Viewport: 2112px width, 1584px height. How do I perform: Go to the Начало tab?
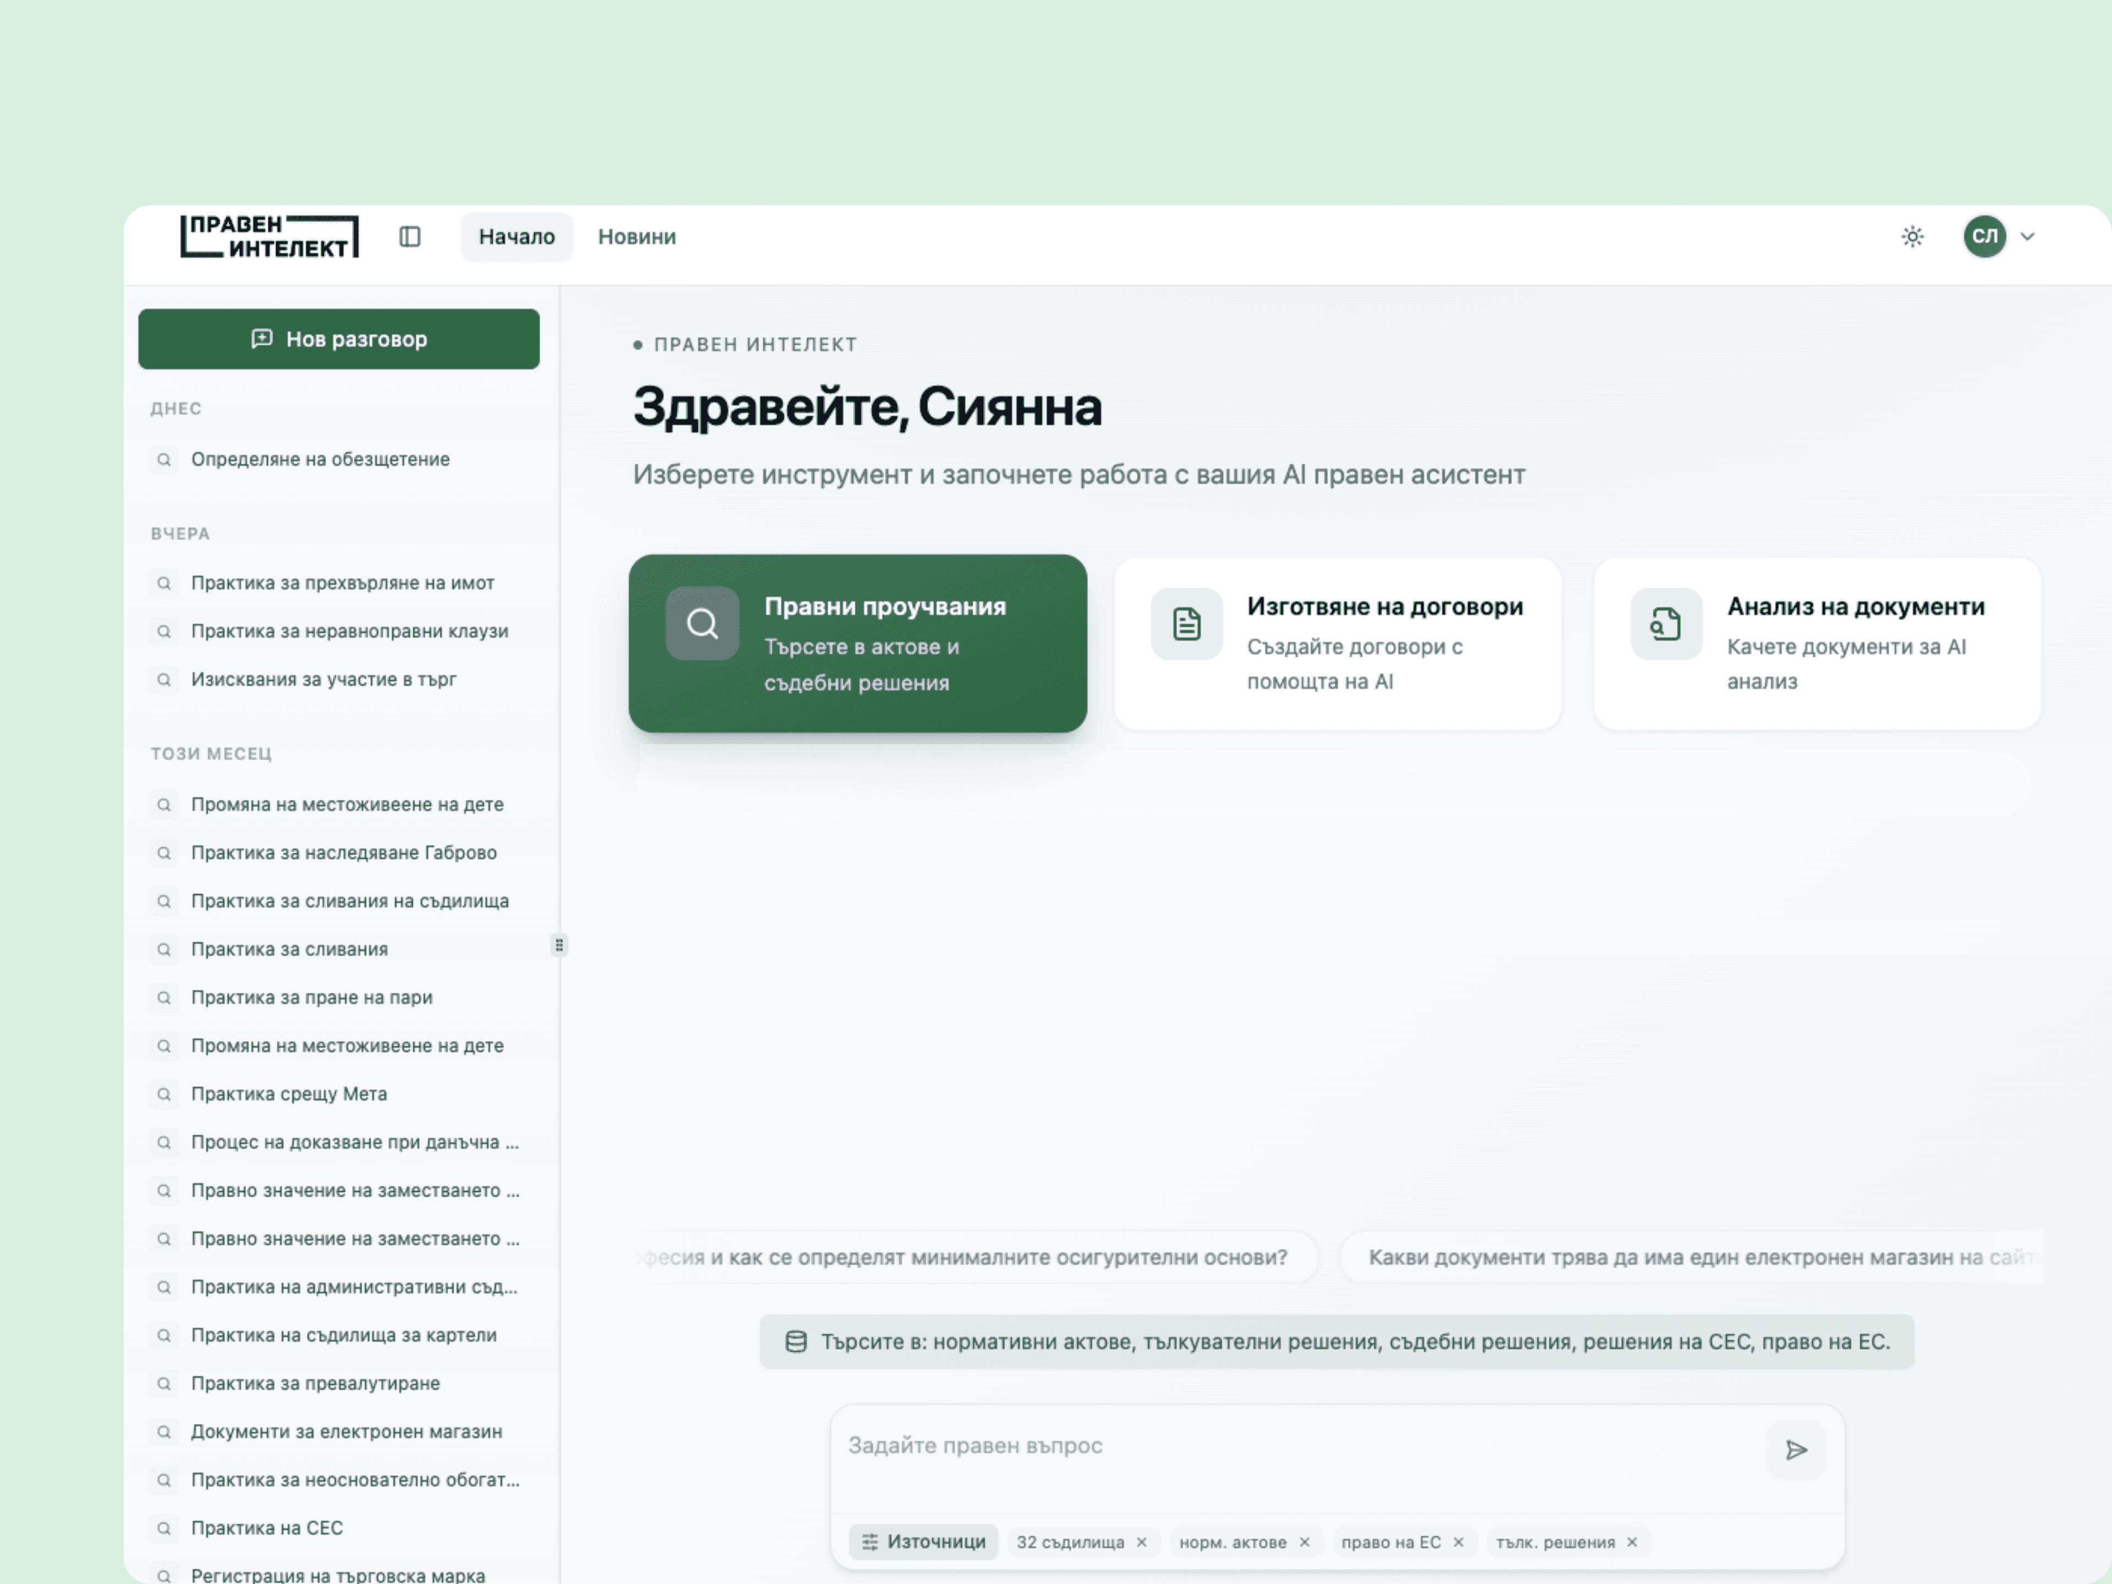[516, 237]
